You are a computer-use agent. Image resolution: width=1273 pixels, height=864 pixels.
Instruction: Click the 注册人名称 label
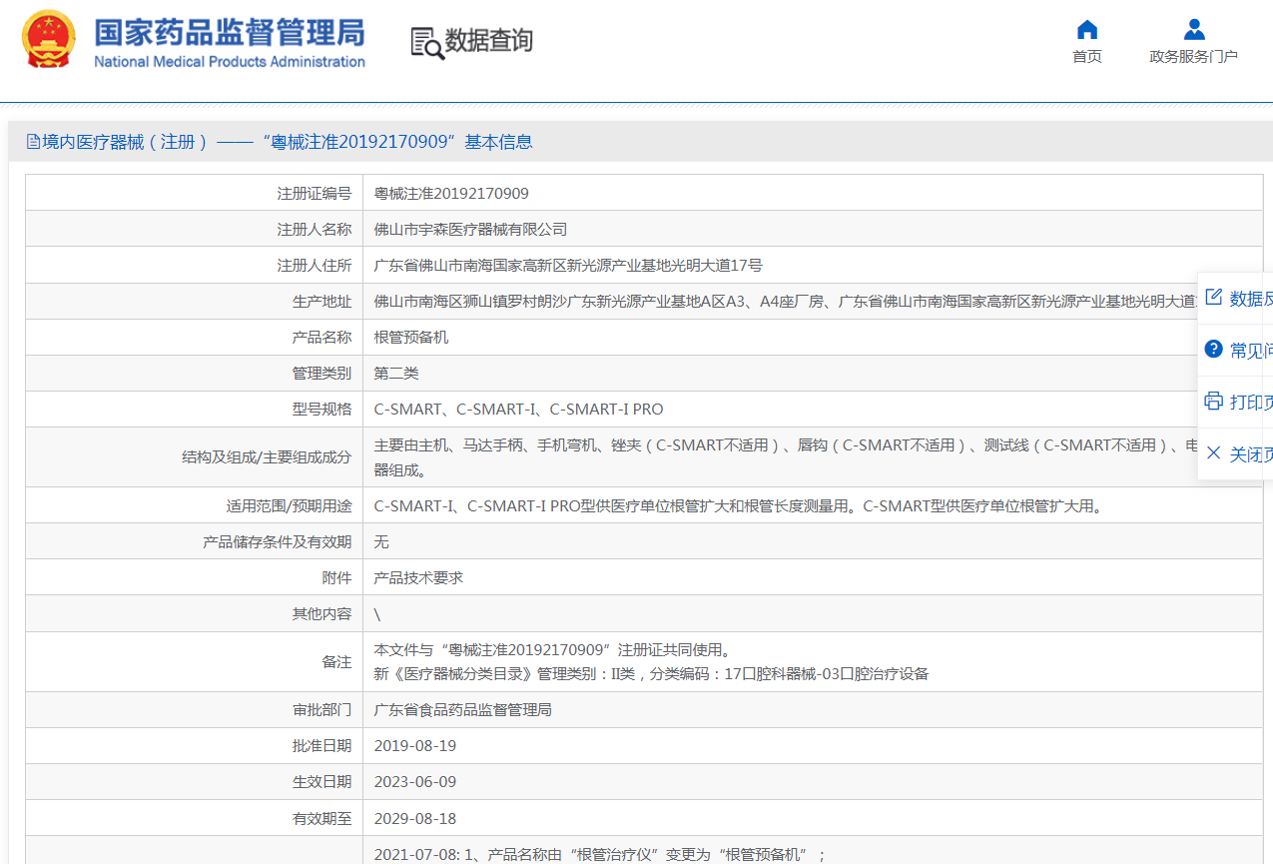tap(315, 229)
